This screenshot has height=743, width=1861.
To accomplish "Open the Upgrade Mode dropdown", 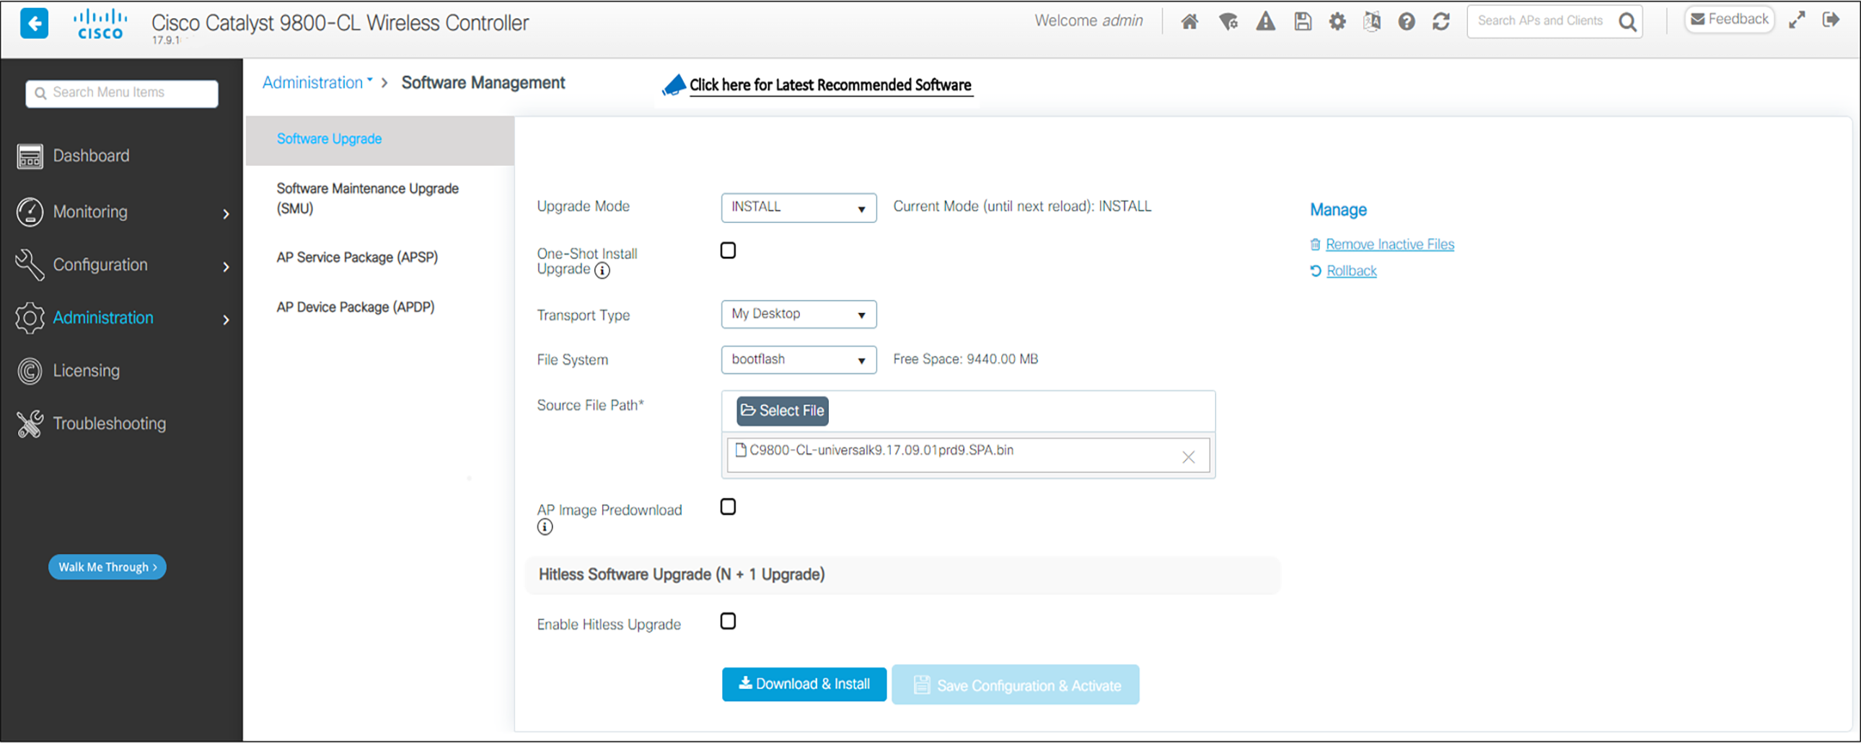I will [x=798, y=208].
